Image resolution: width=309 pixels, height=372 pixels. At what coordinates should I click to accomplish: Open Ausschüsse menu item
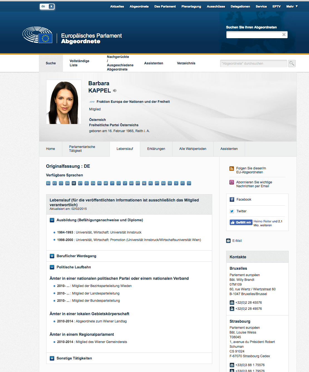216,6
